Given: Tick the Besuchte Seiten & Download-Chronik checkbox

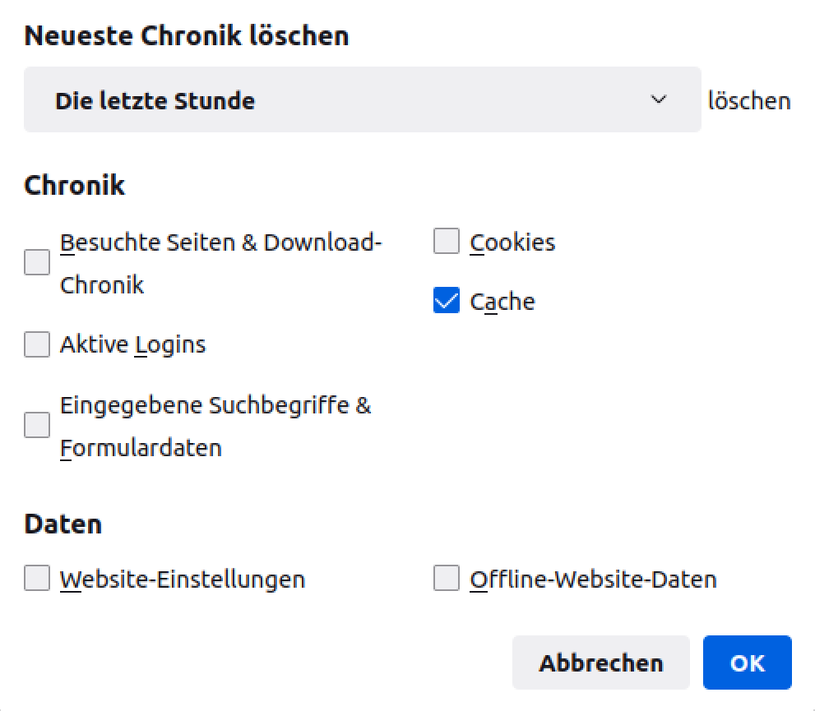Looking at the screenshot, I should coord(37,263).
